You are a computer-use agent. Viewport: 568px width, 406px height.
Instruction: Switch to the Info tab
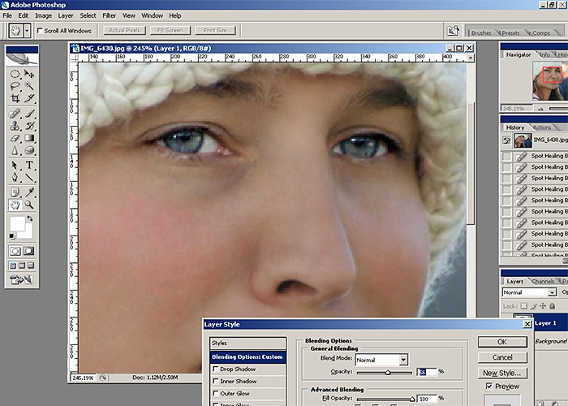[544, 54]
